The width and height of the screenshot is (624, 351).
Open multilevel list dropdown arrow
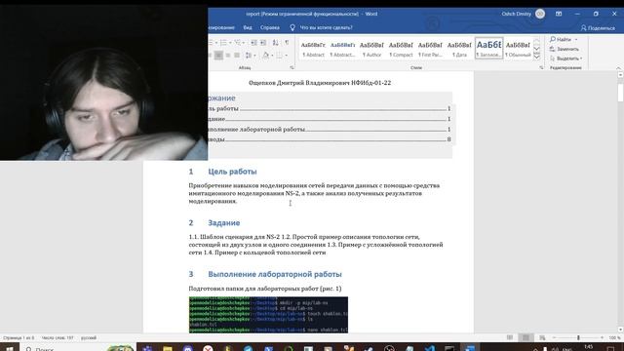[x=243, y=43]
